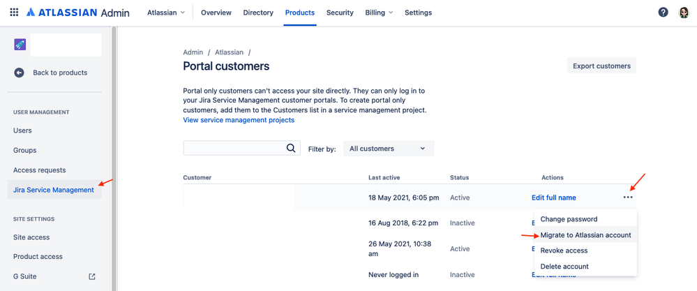Click the 16 Aug 2018, 6:22 pm cell

point(403,223)
